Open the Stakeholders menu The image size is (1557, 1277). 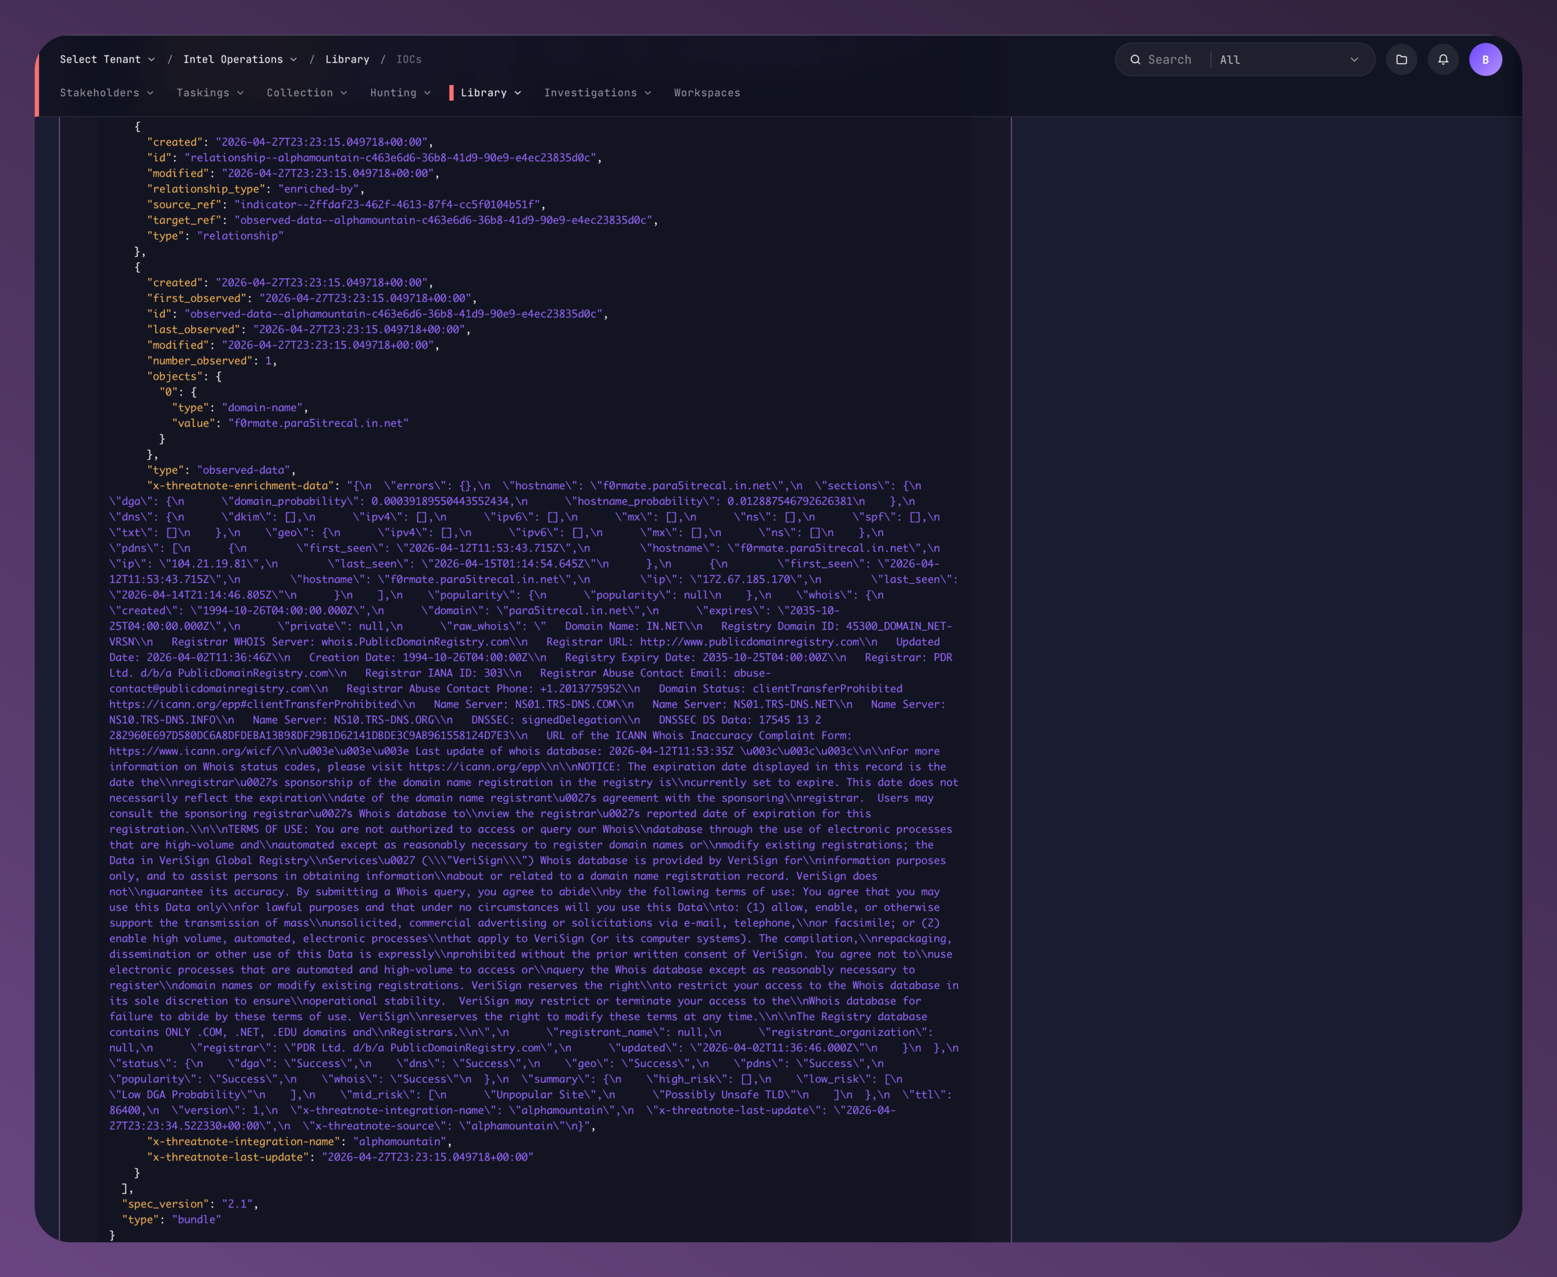106,92
